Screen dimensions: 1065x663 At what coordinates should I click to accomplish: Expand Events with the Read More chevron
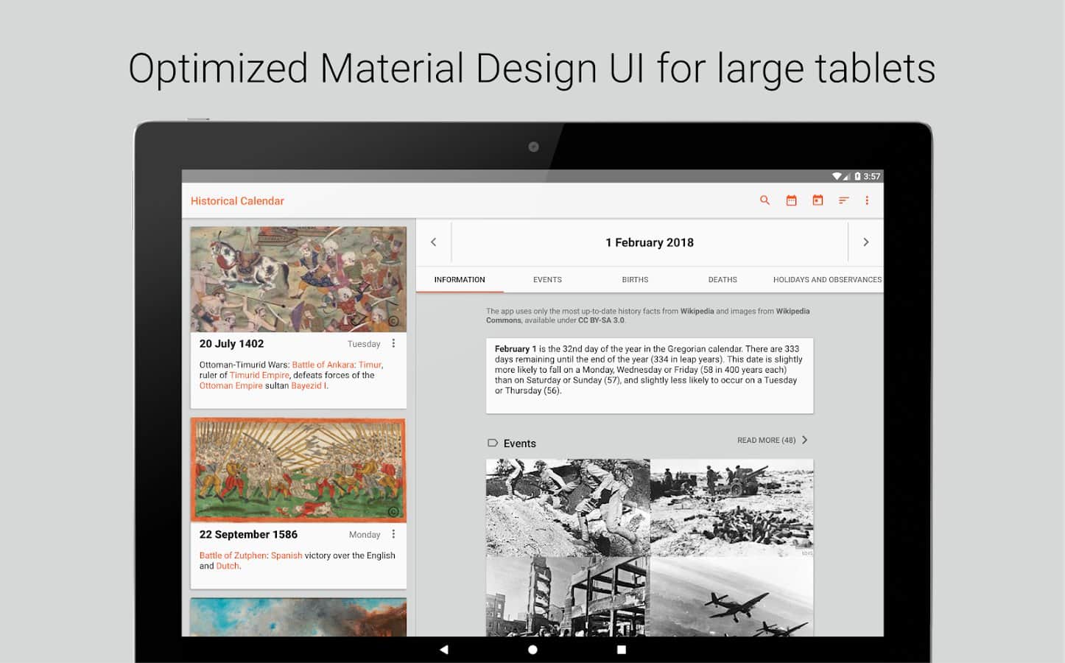804,440
